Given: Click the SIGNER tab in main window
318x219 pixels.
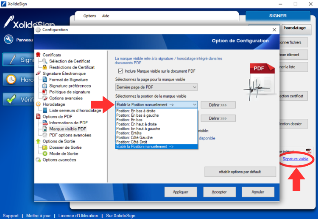Looking at the screenshot, I should point(278,16).
